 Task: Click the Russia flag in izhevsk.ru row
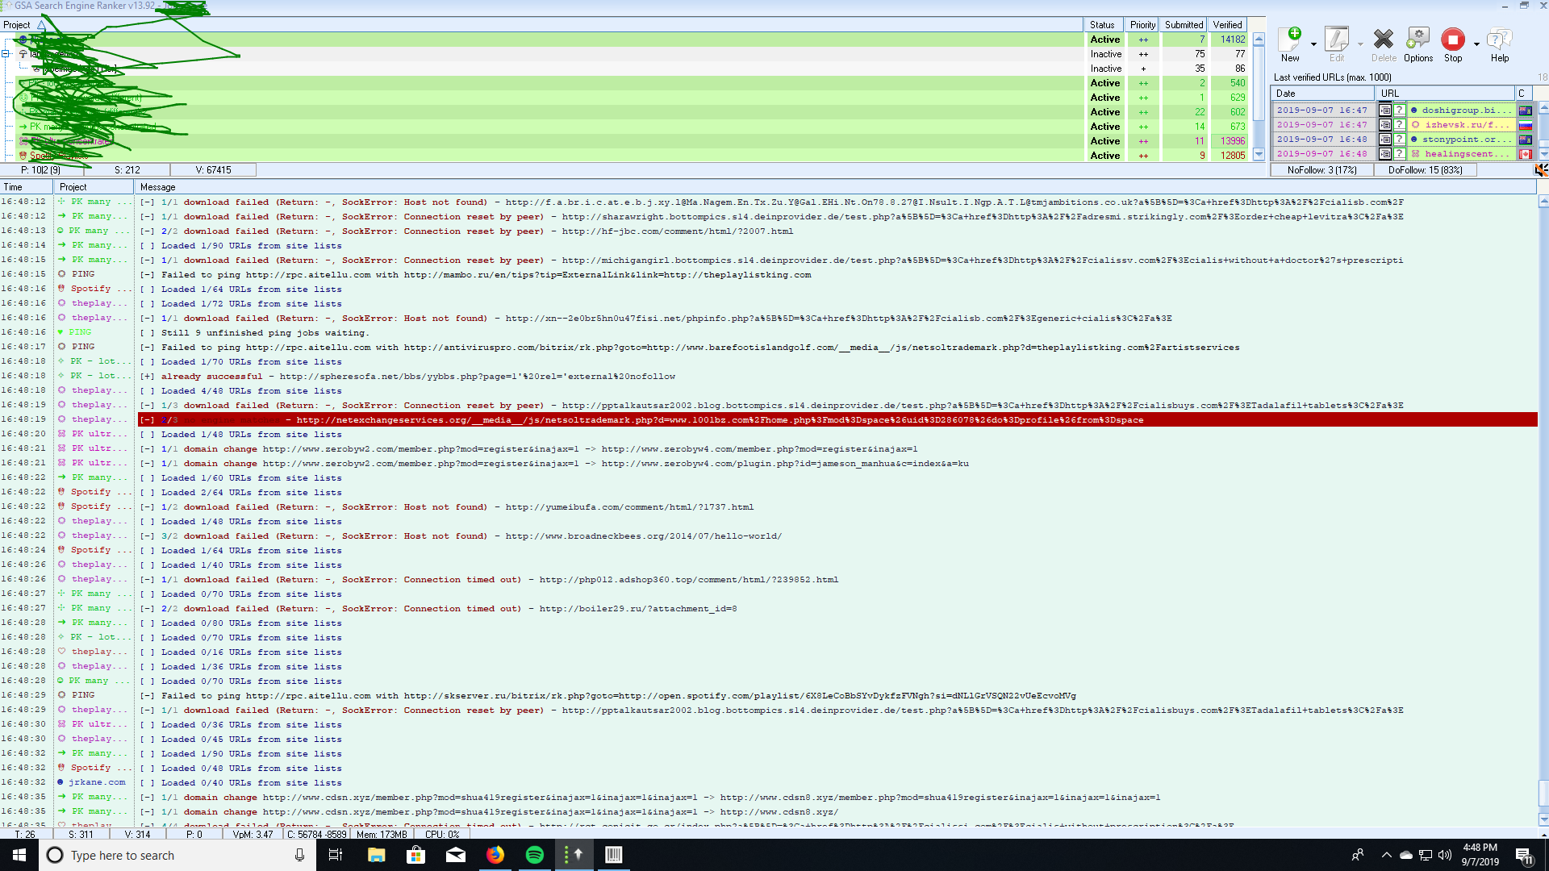[x=1525, y=125]
